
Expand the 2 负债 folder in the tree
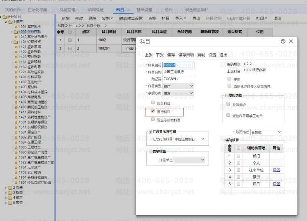click(x=6, y=187)
